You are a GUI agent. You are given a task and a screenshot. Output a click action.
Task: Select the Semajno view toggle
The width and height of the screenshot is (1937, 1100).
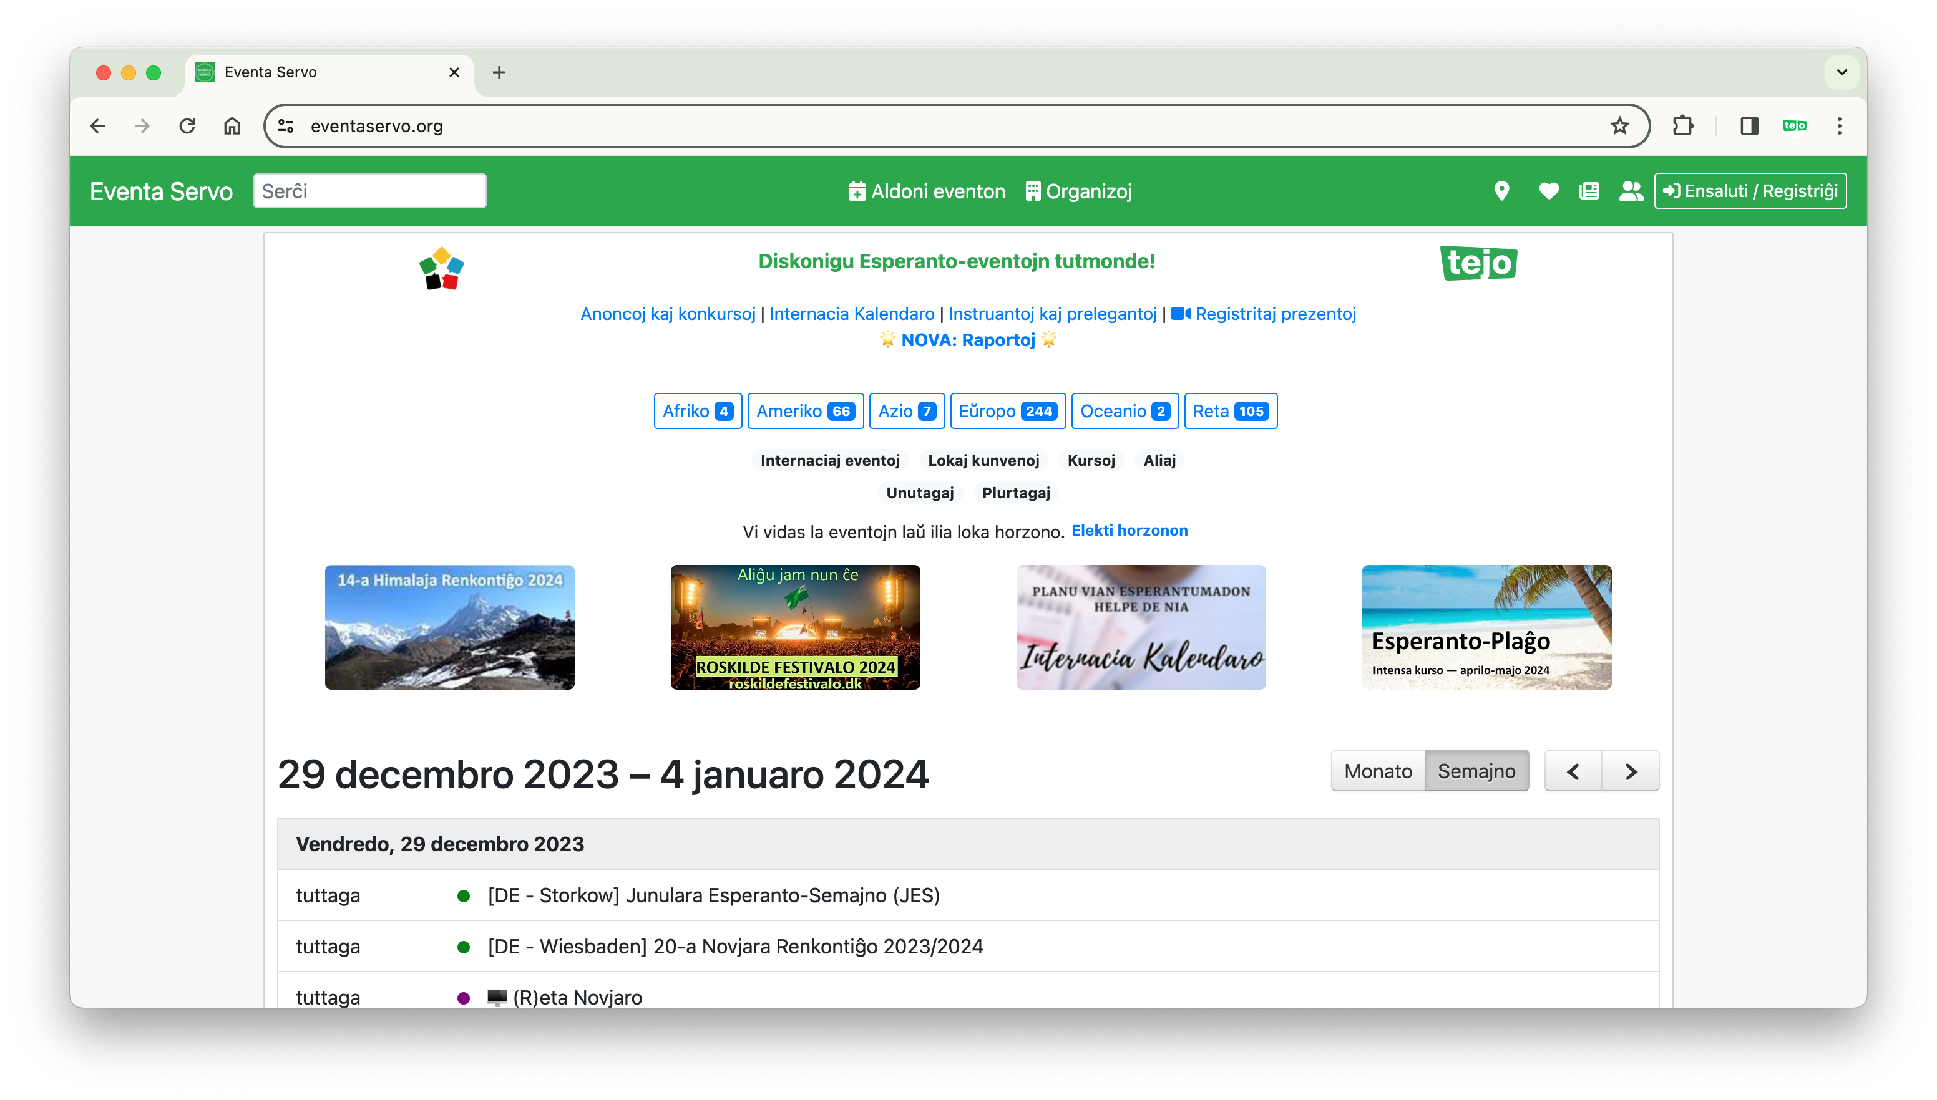point(1476,771)
